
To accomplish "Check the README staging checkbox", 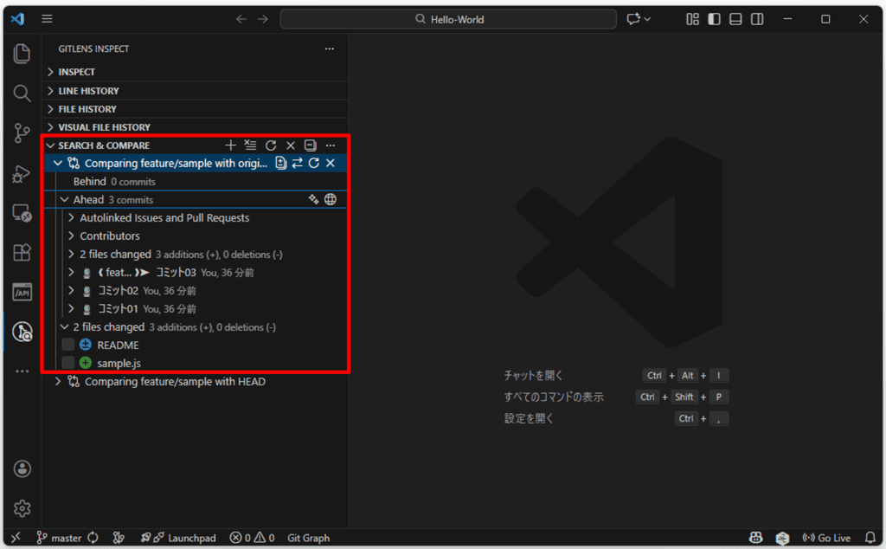I will click(x=67, y=345).
